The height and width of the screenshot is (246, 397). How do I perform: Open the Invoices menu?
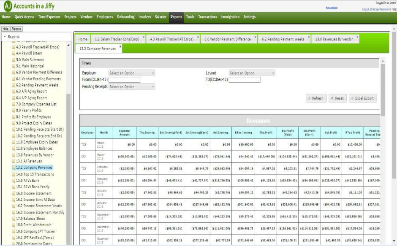tap(144, 17)
